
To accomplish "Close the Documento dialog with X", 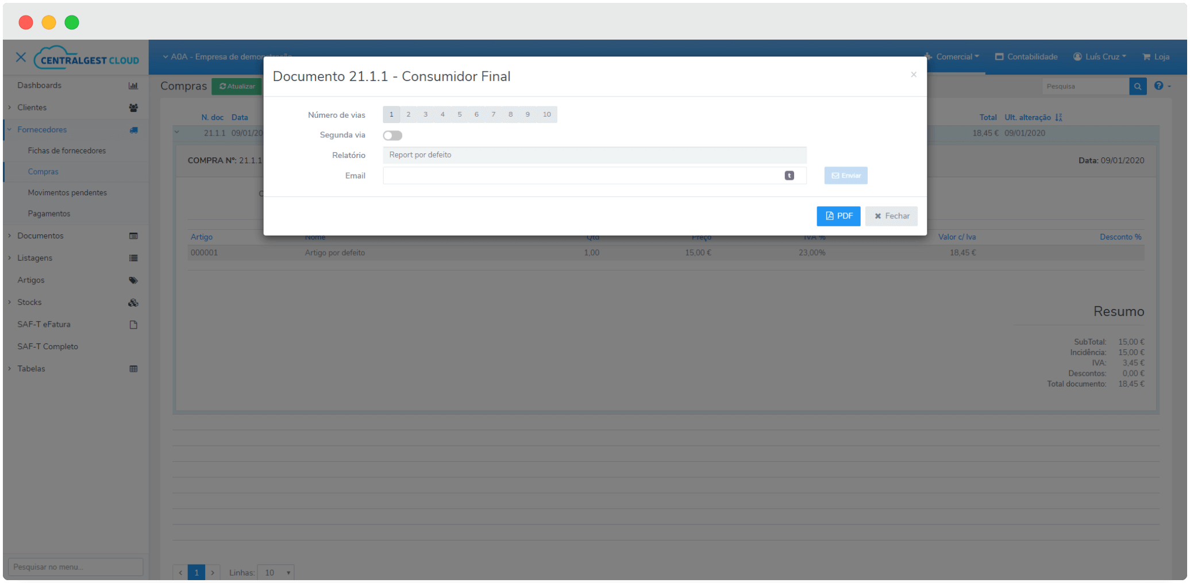I will [x=913, y=75].
